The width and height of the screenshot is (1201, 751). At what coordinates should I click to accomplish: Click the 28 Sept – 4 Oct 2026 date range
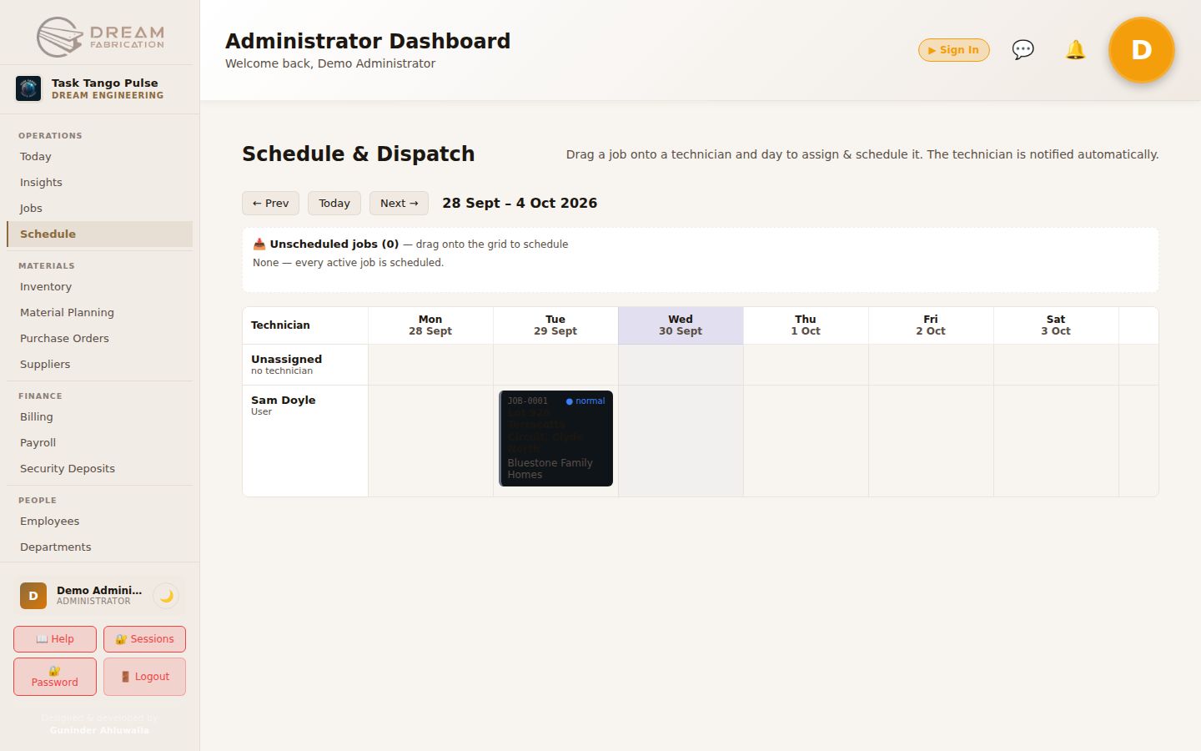click(x=520, y=203)
